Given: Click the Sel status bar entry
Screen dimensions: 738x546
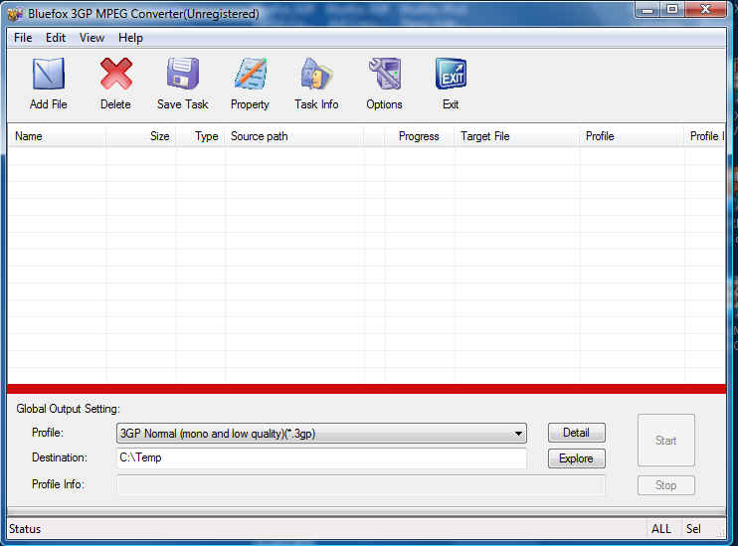Looking at the screenshot, I should pyautogui.click(x=693, y=529).
